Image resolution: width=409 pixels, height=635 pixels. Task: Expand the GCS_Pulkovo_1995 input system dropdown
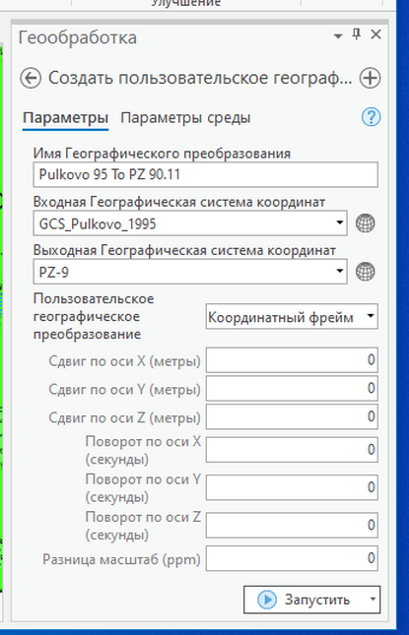pyautogui.click(x=340, y=222)
